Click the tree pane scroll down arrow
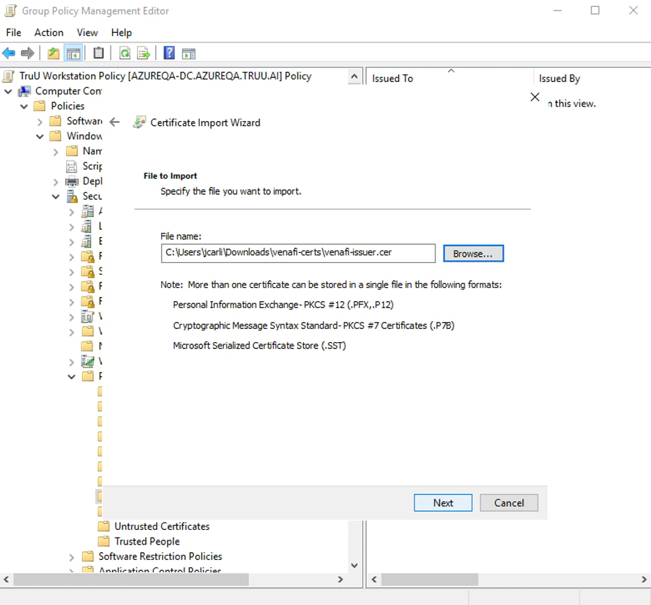Screen dimensions: 651x605 [355, 565]
